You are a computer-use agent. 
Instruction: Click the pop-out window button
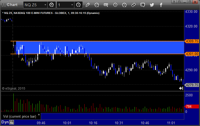[180, 2]
